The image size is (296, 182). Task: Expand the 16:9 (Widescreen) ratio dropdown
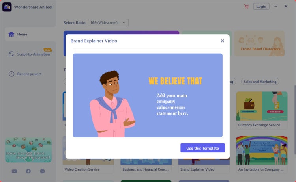(108, 22)
